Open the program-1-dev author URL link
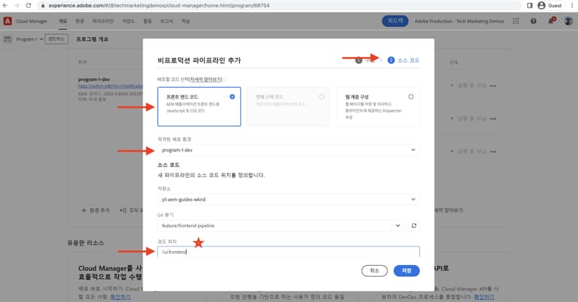The width and height of the screenshot is (578, 302). coord(110,86)
